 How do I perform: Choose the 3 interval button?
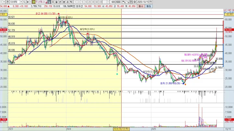79,2
